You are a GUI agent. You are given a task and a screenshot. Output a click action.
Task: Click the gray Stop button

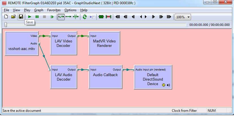coord(44,17)
